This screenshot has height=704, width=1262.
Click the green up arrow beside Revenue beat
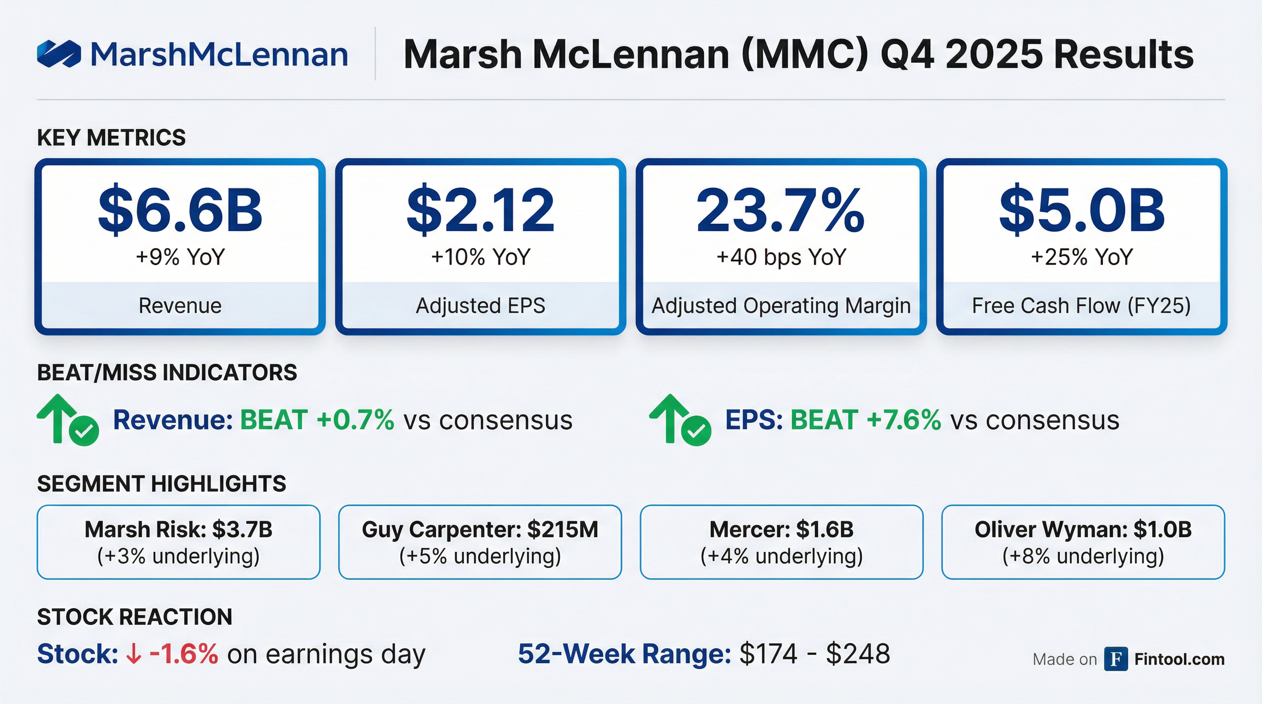[57, 417]
